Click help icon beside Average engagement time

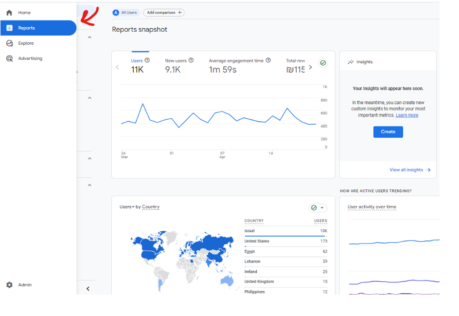[268, 60]
